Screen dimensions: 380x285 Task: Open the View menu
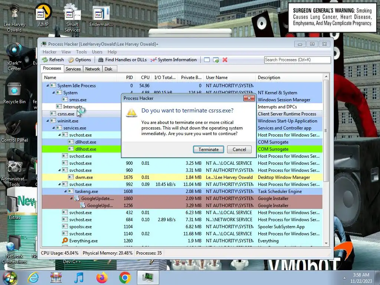point(66,52)
